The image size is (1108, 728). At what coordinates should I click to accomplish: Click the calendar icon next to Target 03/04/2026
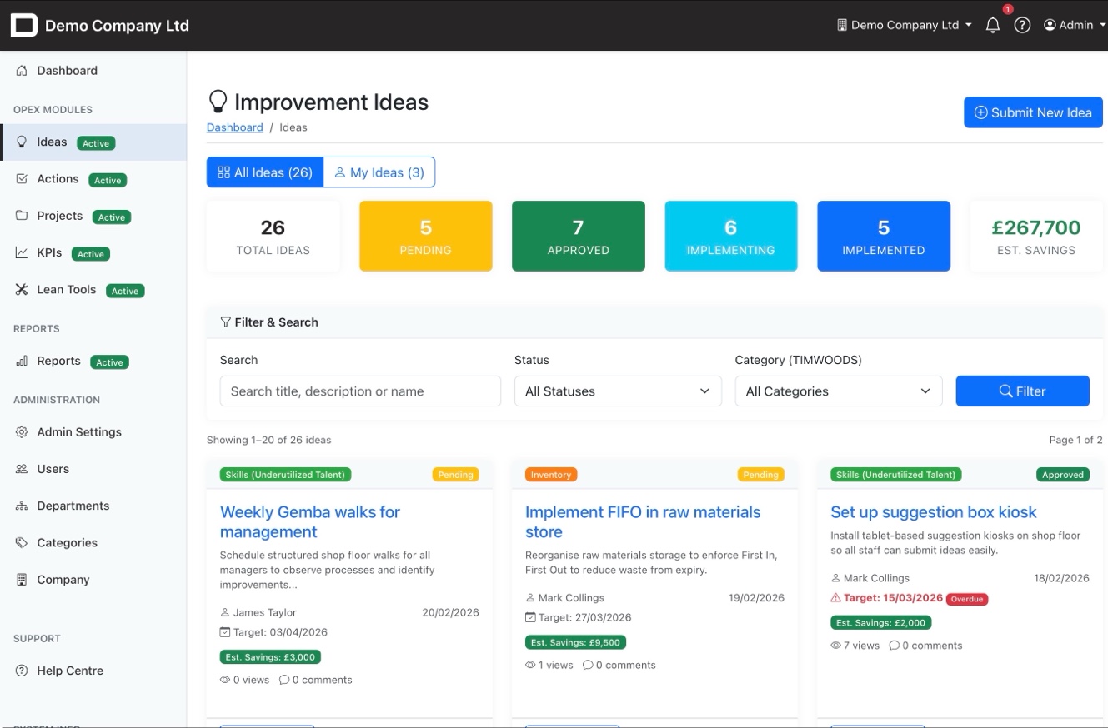click(x=223, y=632)
